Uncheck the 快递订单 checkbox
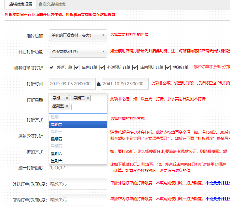 tap(168, 67)
